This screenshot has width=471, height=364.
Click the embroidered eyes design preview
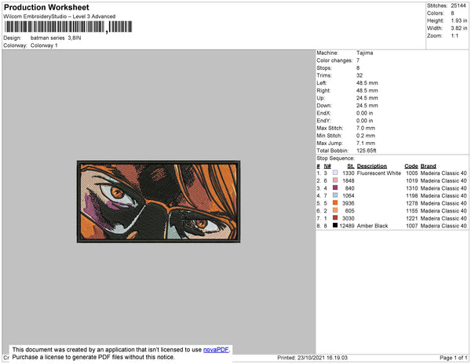(159, 202)
